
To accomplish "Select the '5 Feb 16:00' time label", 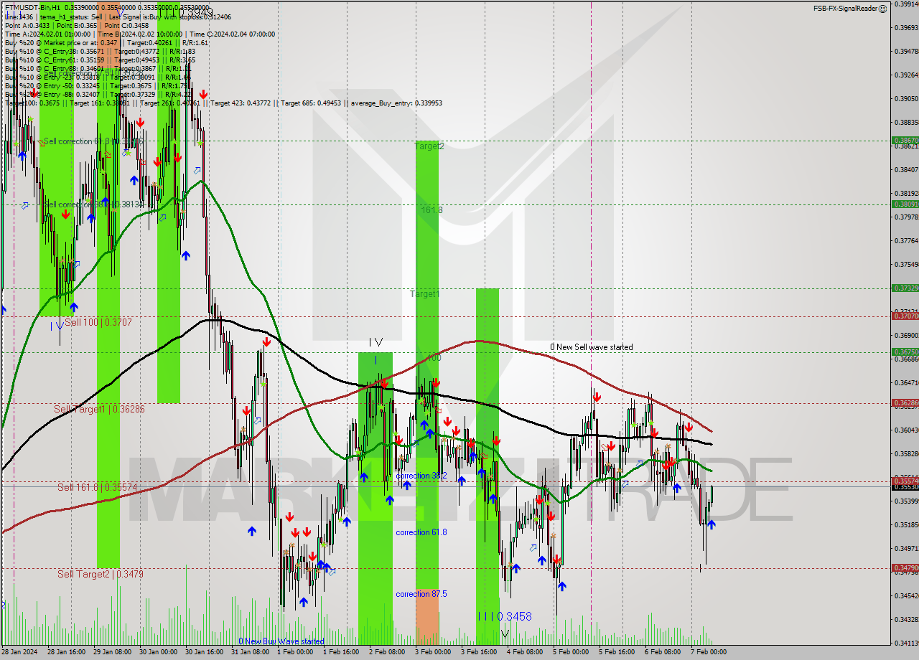I will [617, 652].
